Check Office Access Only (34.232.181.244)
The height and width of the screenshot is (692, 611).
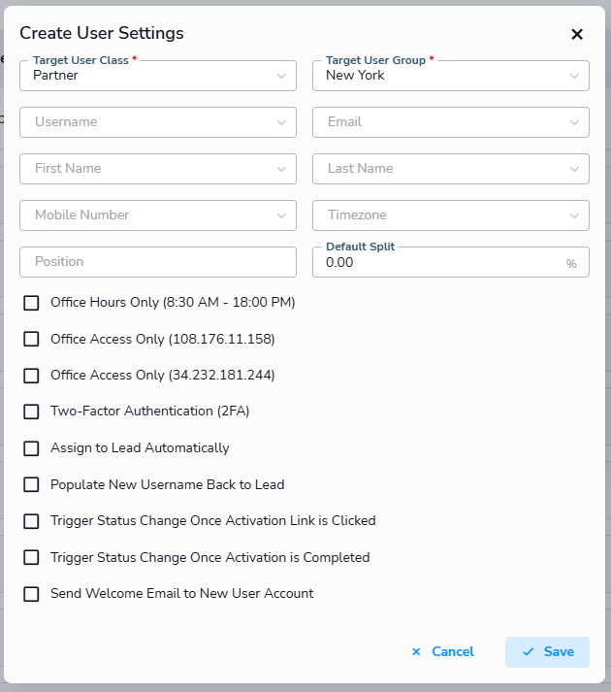coord(32,376)
